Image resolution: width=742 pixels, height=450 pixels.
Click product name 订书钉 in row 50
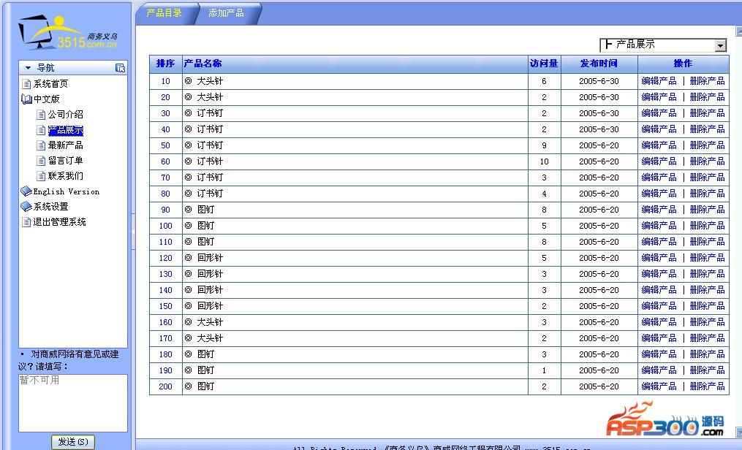(210, 145)
